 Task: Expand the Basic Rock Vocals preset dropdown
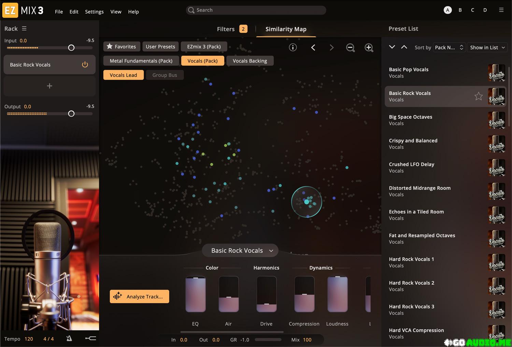[240, 251]
